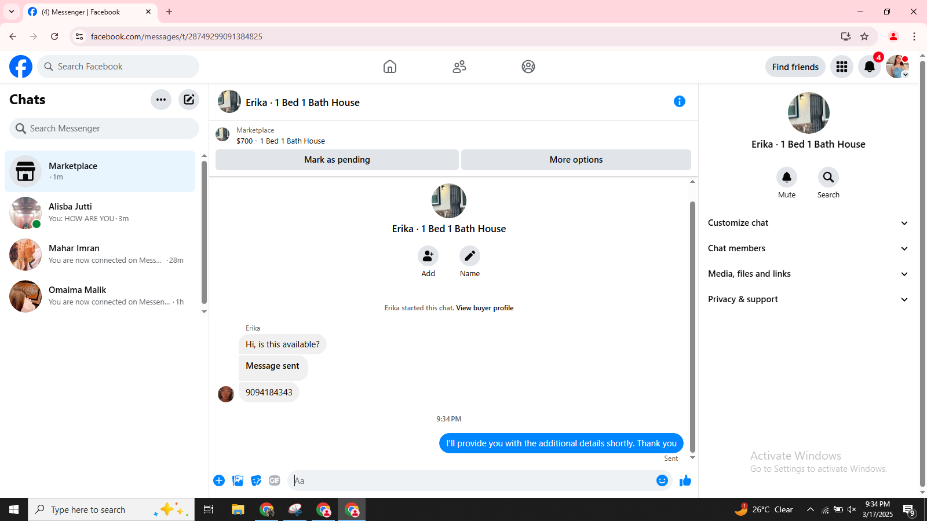Open more actions plus icon

[x=219, y=480]
